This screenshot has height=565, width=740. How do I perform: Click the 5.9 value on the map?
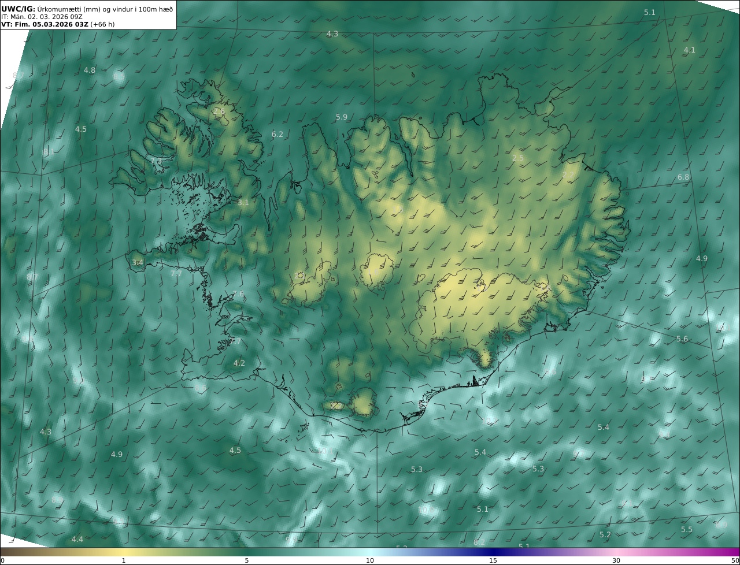[342, 117]
